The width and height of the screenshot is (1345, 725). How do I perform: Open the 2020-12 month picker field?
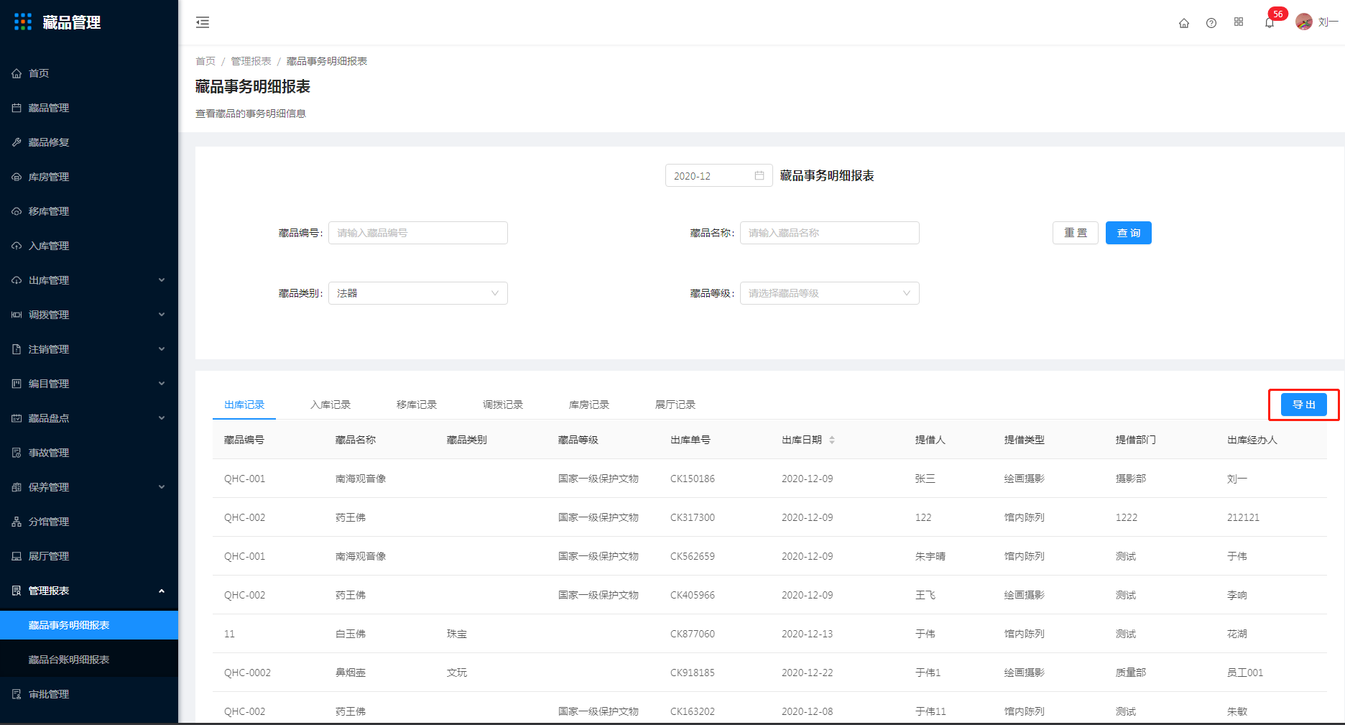pyautogui.click(x=718, y=175)
